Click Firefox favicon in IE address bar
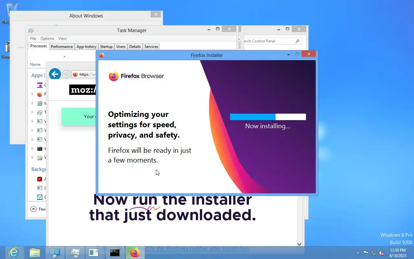The width and height of the screenshot is (414, 259). (x=75, y=74)
